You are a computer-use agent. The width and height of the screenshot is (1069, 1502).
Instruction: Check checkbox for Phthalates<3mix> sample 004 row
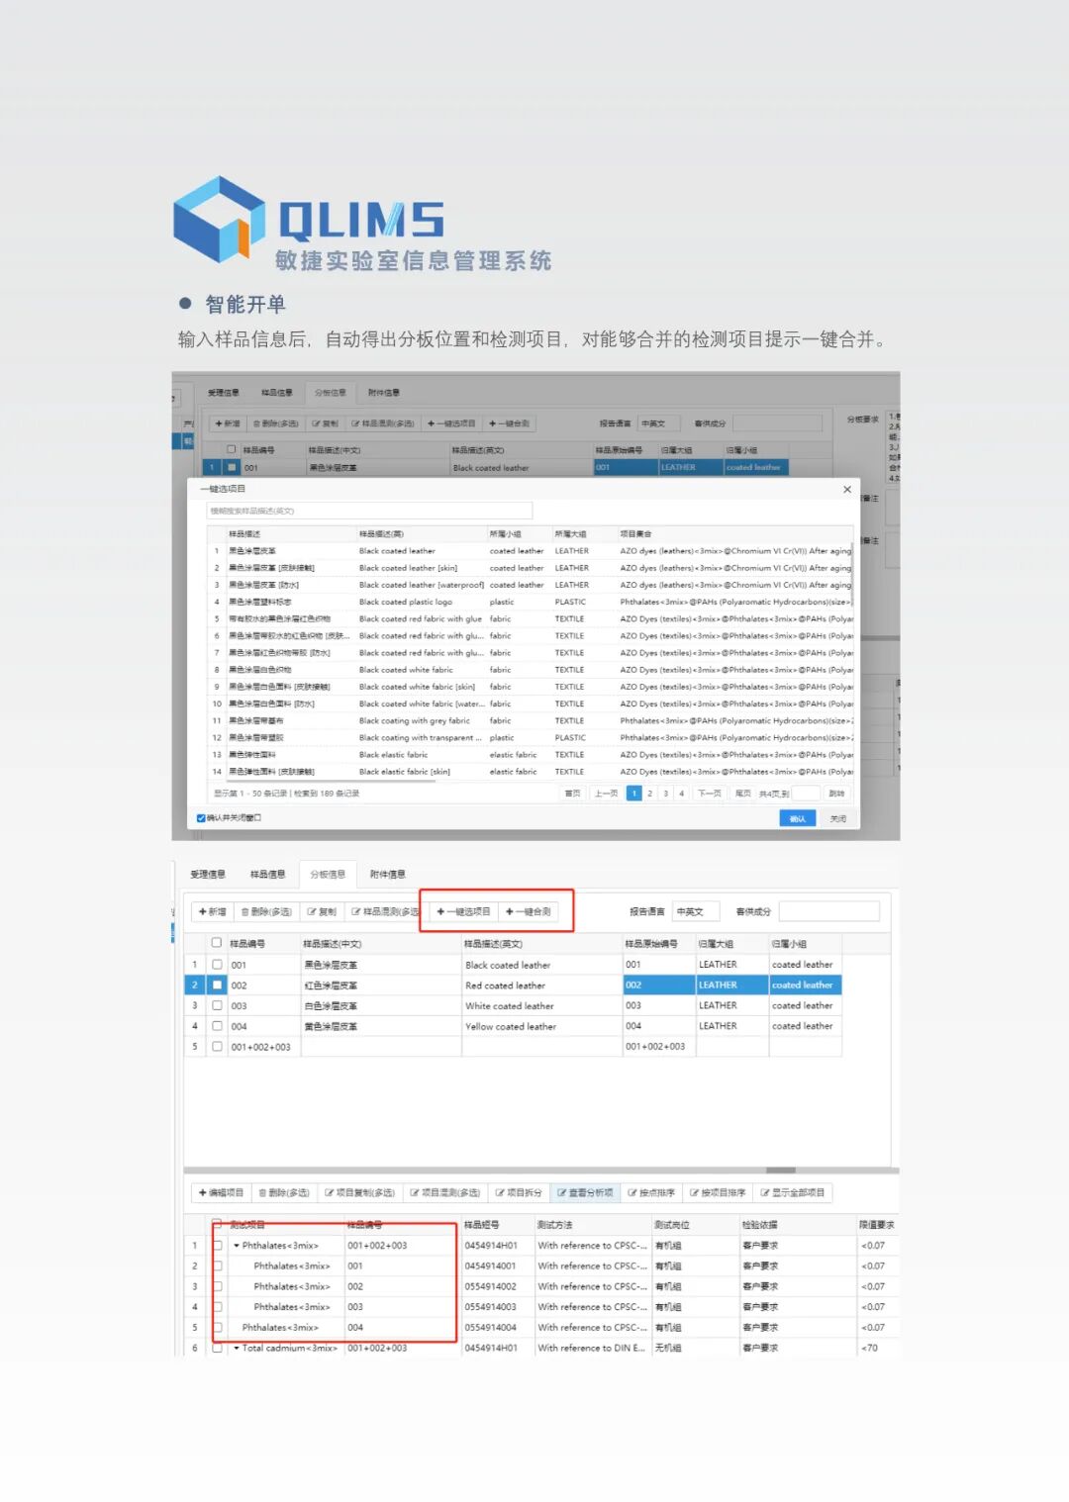click(217, 1328)
